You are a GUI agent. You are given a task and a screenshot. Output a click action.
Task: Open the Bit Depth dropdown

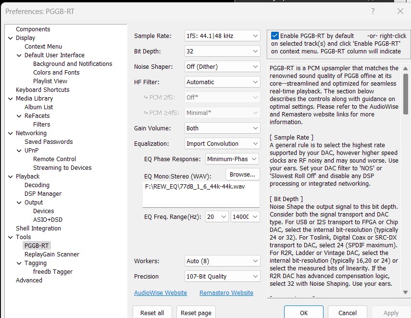222,51
